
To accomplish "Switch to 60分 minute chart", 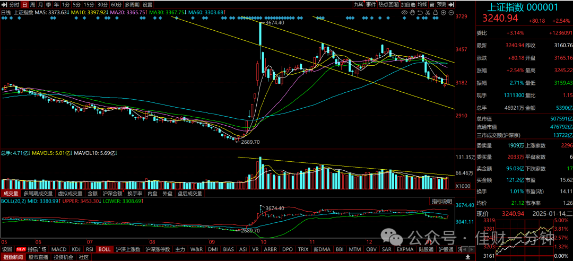I will point(116,5).
